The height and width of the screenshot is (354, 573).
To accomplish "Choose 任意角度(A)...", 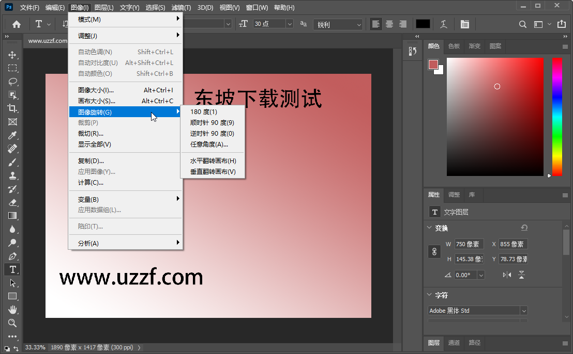I will (213, 144).
